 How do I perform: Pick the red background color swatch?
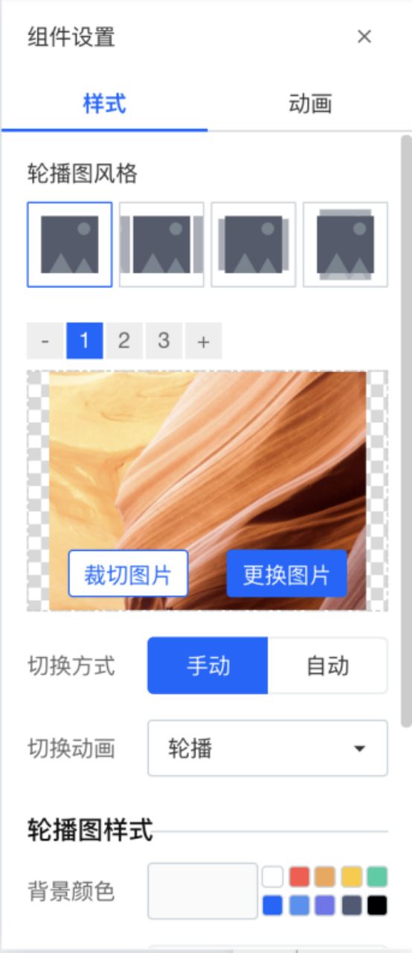pyautogui.click(x=299, y=877)
